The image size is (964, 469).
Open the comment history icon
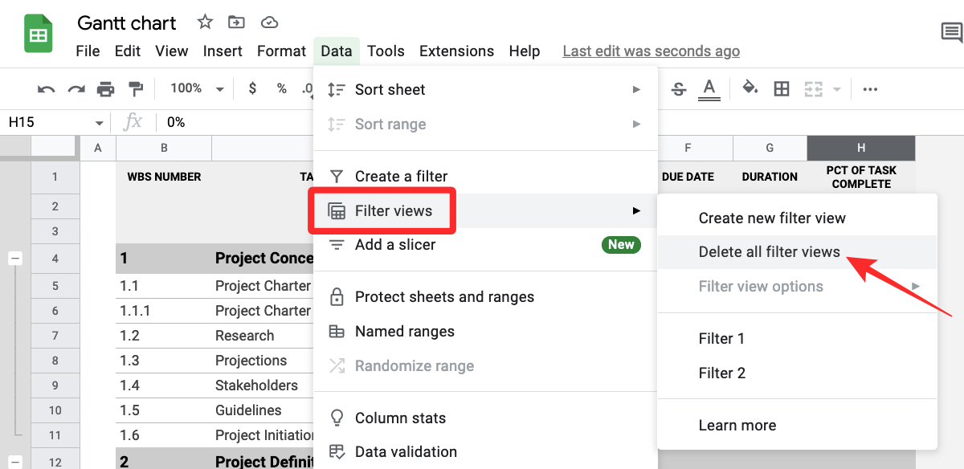[952, 32]
